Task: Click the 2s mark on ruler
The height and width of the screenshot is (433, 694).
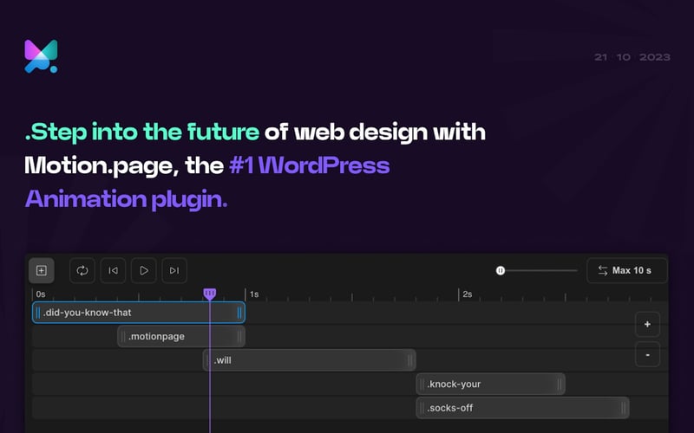Action: tap(468, 294)
